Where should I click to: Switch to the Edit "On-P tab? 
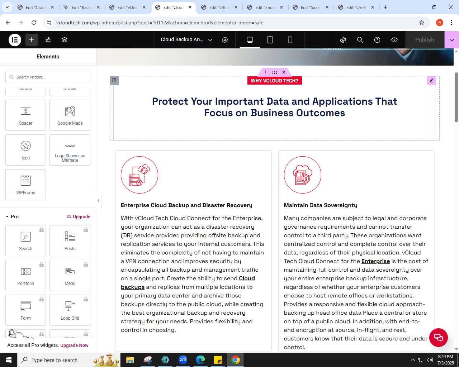[x=356, y=7]
